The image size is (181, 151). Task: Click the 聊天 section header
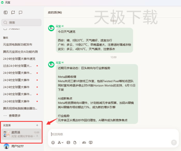(5, 38)
